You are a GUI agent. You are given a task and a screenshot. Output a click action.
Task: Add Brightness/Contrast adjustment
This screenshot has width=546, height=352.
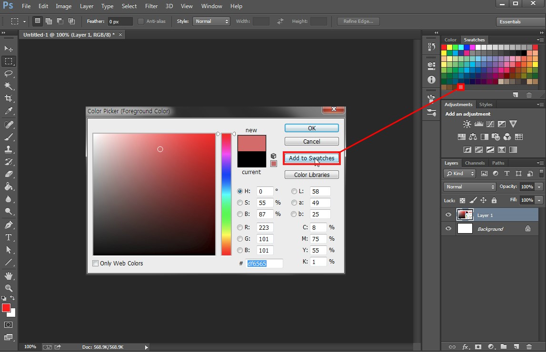[x=467, y=124]
